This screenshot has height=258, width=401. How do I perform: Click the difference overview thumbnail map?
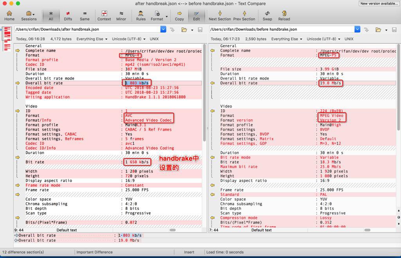(7, 38)
